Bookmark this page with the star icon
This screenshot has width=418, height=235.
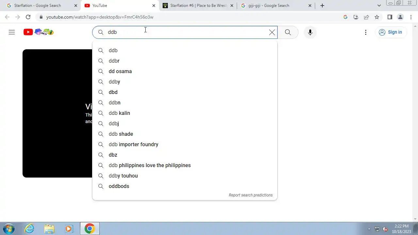pyautogui.click(x=377, y=17)
